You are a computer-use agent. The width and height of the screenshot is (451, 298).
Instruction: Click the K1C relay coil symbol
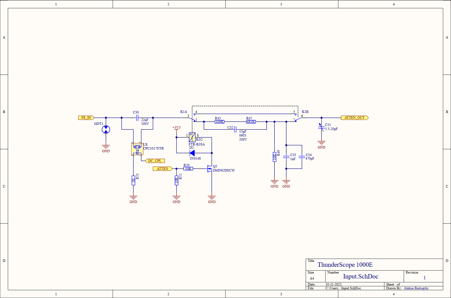pos(192,137)
